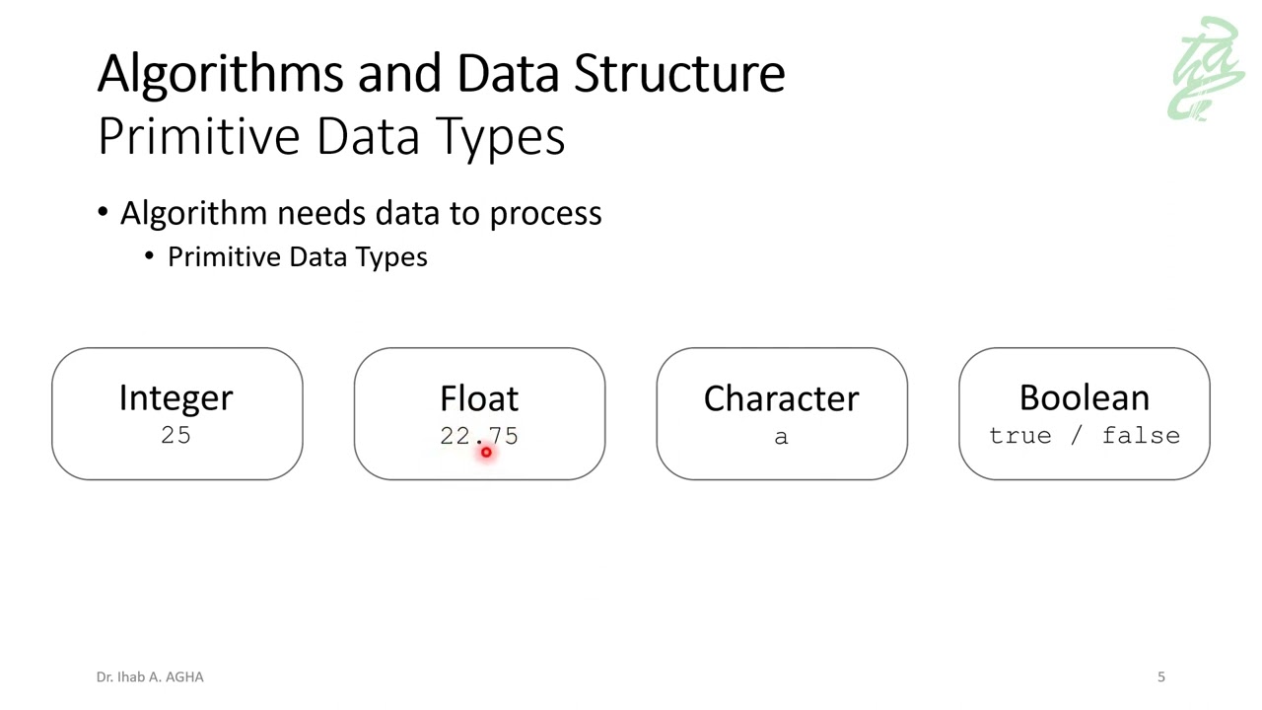Viewport: 1262px width, 710px height.
Task: Click the Dr. Ihab A. AGHA footer
Action: click(150, 676)
